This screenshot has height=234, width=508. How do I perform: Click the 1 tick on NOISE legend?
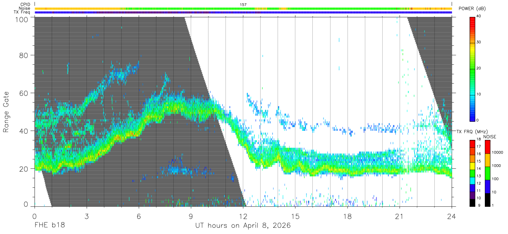[x=494, y=205]
